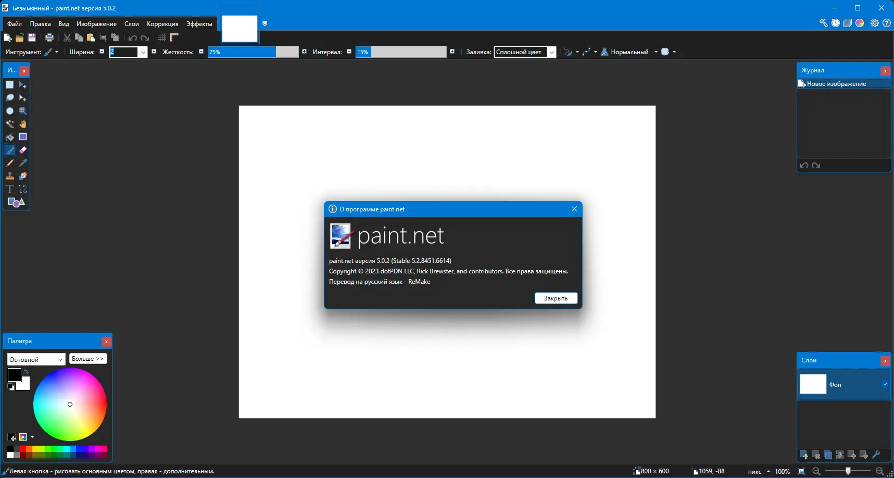Select the Фон layer thumbnail
Image resolution: width=894 pixels, height=478 pixels.
(x=813, y=384)
